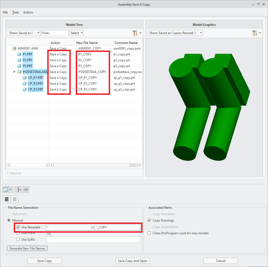268x267 pixels.
Task: Click the glasses preview icon
Action: click(26, 190)
